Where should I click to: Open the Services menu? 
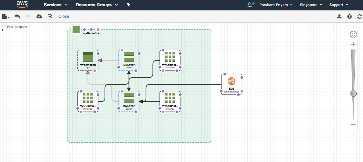click(55, 5)
